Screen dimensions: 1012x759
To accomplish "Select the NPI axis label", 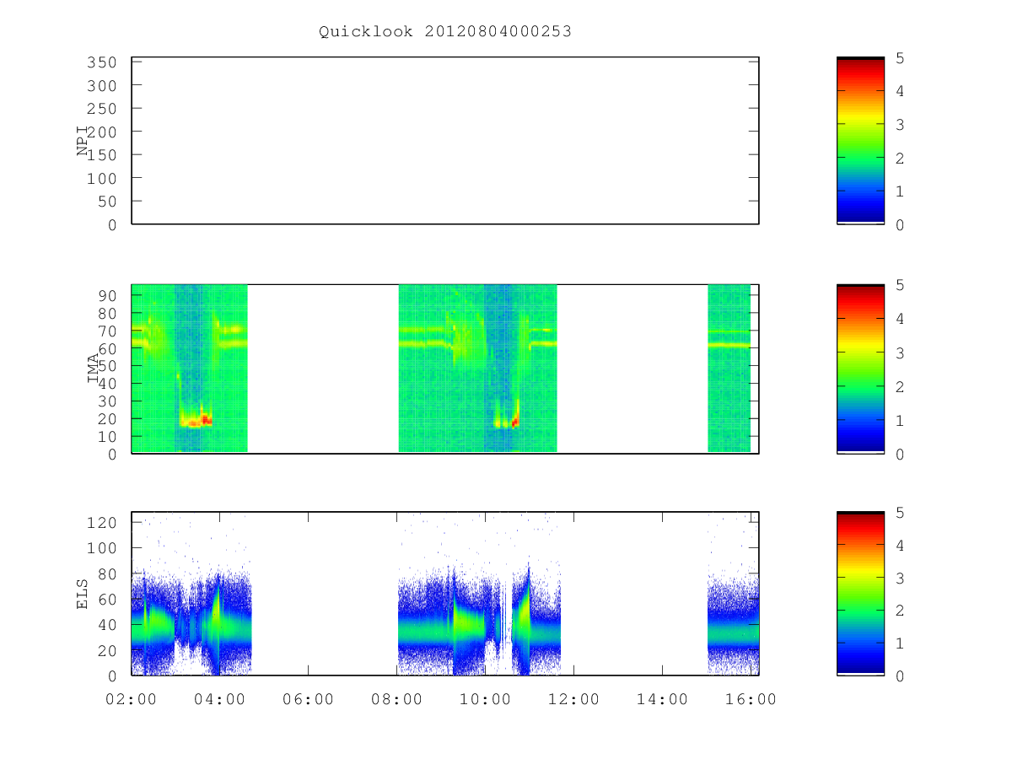I will tap(83, 140).
